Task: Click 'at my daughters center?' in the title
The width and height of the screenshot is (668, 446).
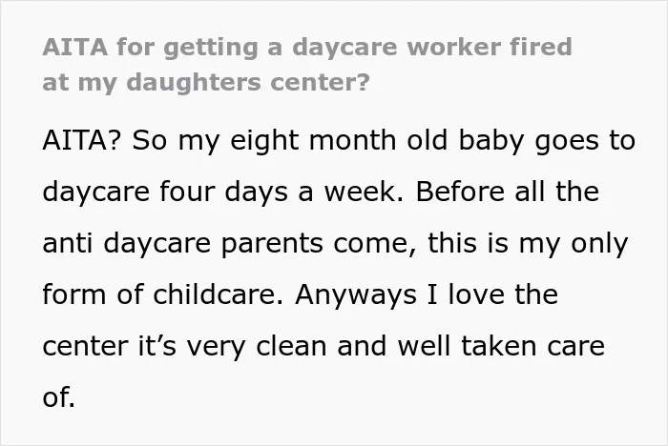Action: [x=206, y=82]
